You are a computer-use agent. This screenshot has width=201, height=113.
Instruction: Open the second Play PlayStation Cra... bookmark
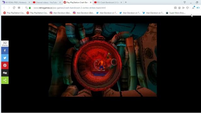[x=37, y=13]
